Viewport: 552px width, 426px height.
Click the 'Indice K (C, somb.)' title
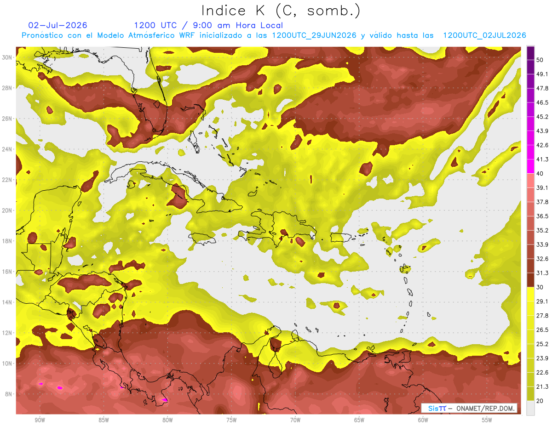click(x=281, y=10)
